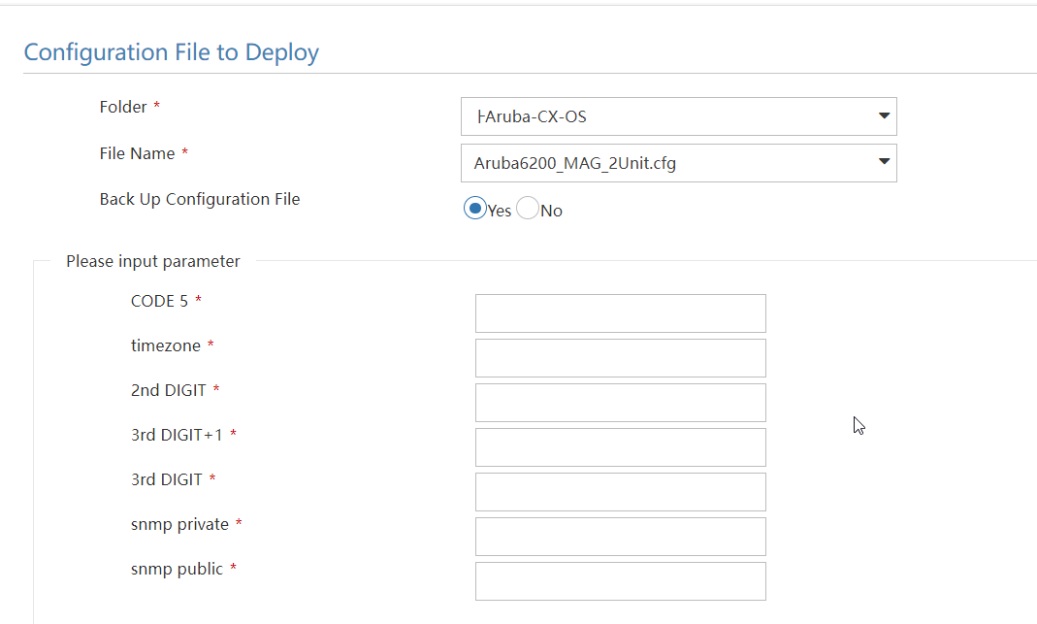This screenshot has height=624, width=1037.
Task: Click the 3rd DIGIT input field
Action: [620, 491]
